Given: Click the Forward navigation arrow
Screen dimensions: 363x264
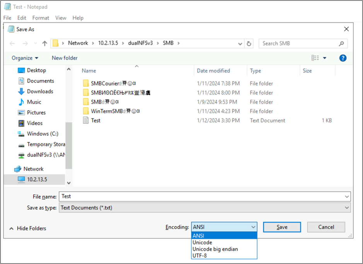Looking at the screenshot, I should pyautogui.click(x=25, y=44).
